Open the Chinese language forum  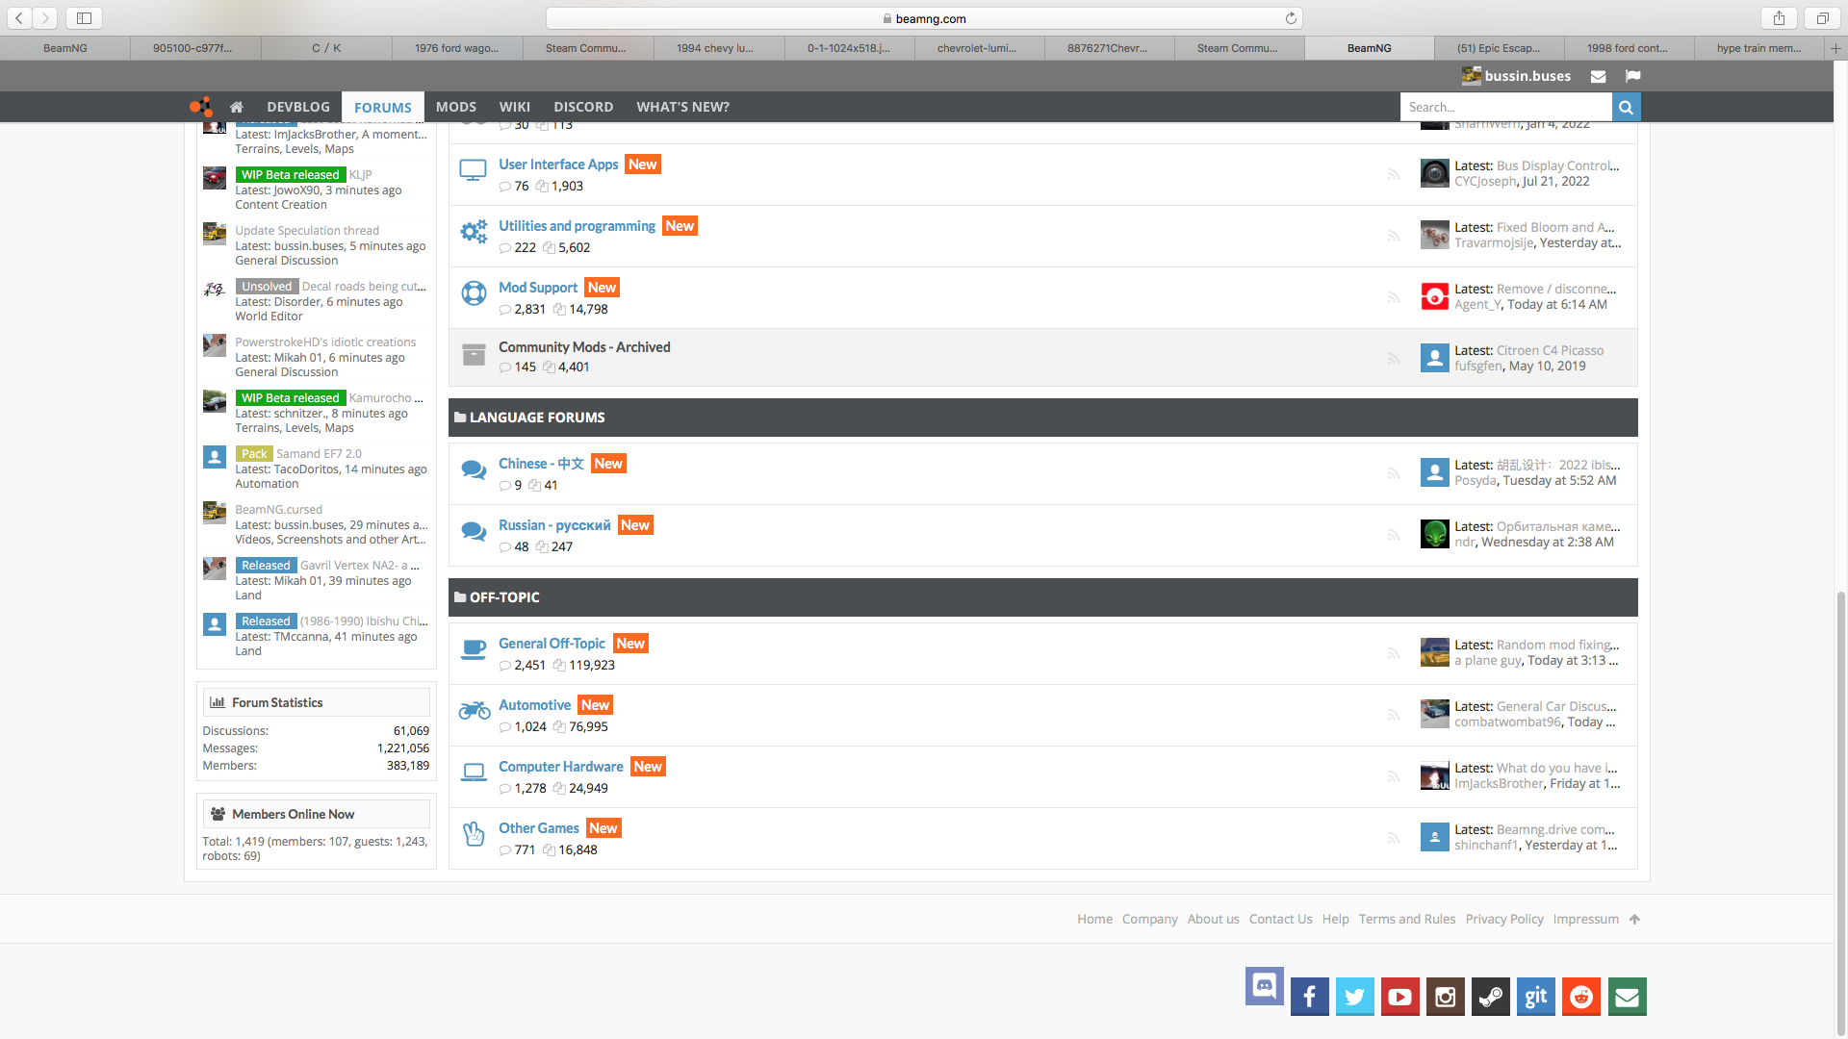pyautogui.click(x=541, y=464)
